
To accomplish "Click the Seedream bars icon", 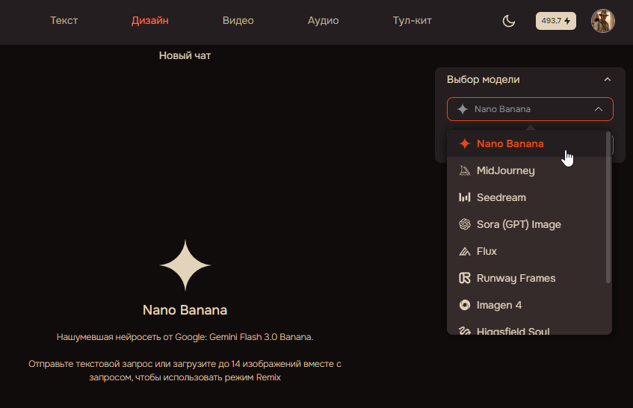I will [465, 197].
